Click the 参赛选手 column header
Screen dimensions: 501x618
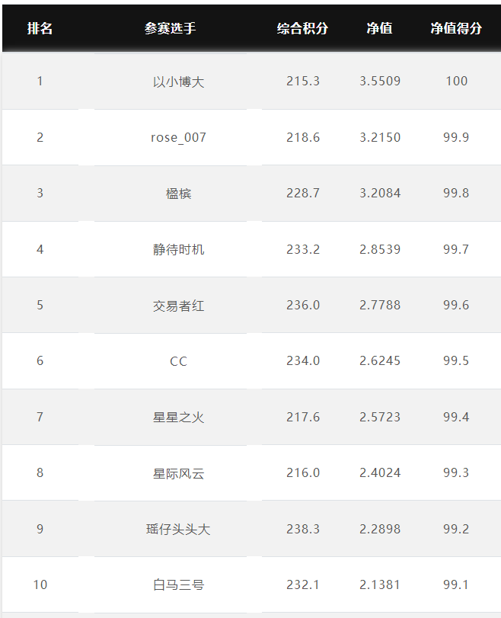click(170, 28)
